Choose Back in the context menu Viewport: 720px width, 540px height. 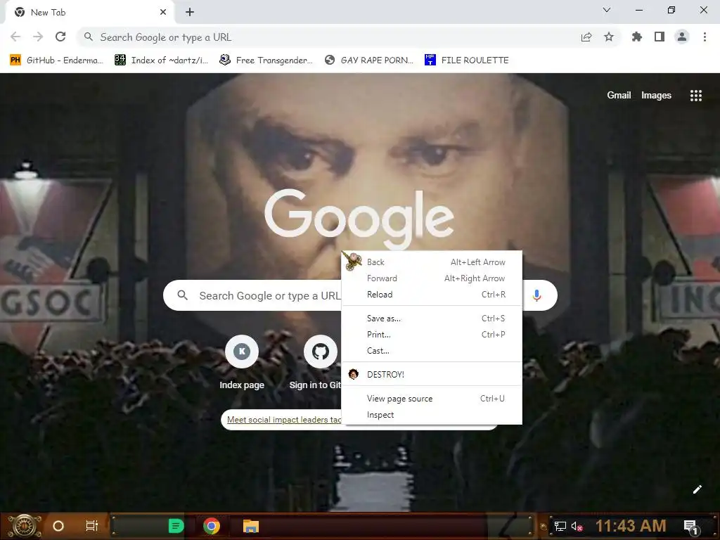(x=432, y=262)
